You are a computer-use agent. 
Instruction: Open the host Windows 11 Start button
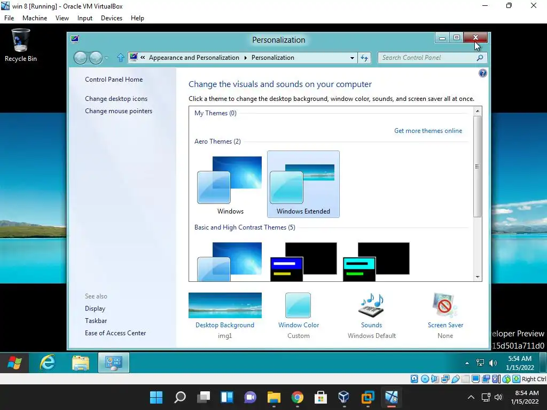click(156, 397)
